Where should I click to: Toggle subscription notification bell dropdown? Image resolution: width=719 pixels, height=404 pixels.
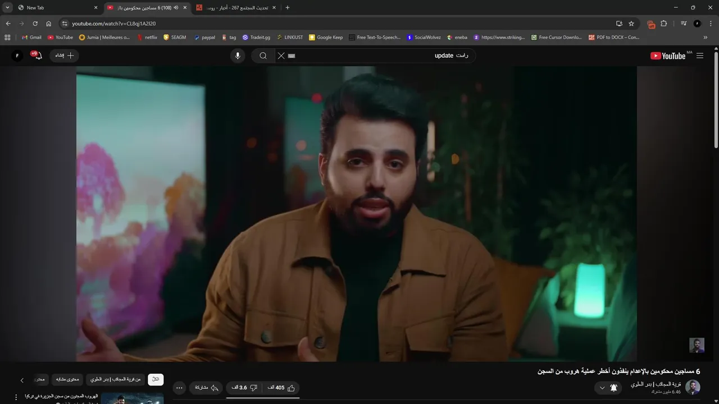click(x=608, y=388)
